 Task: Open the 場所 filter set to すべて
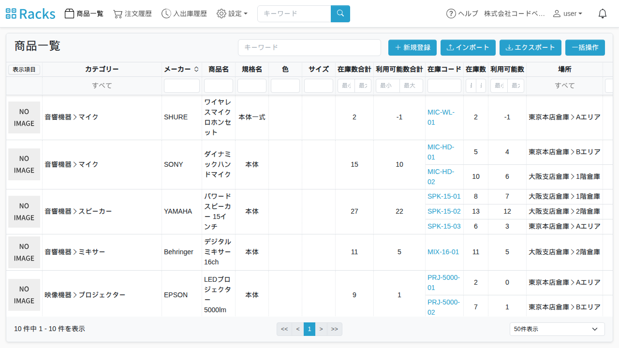(x=565, y=86)
